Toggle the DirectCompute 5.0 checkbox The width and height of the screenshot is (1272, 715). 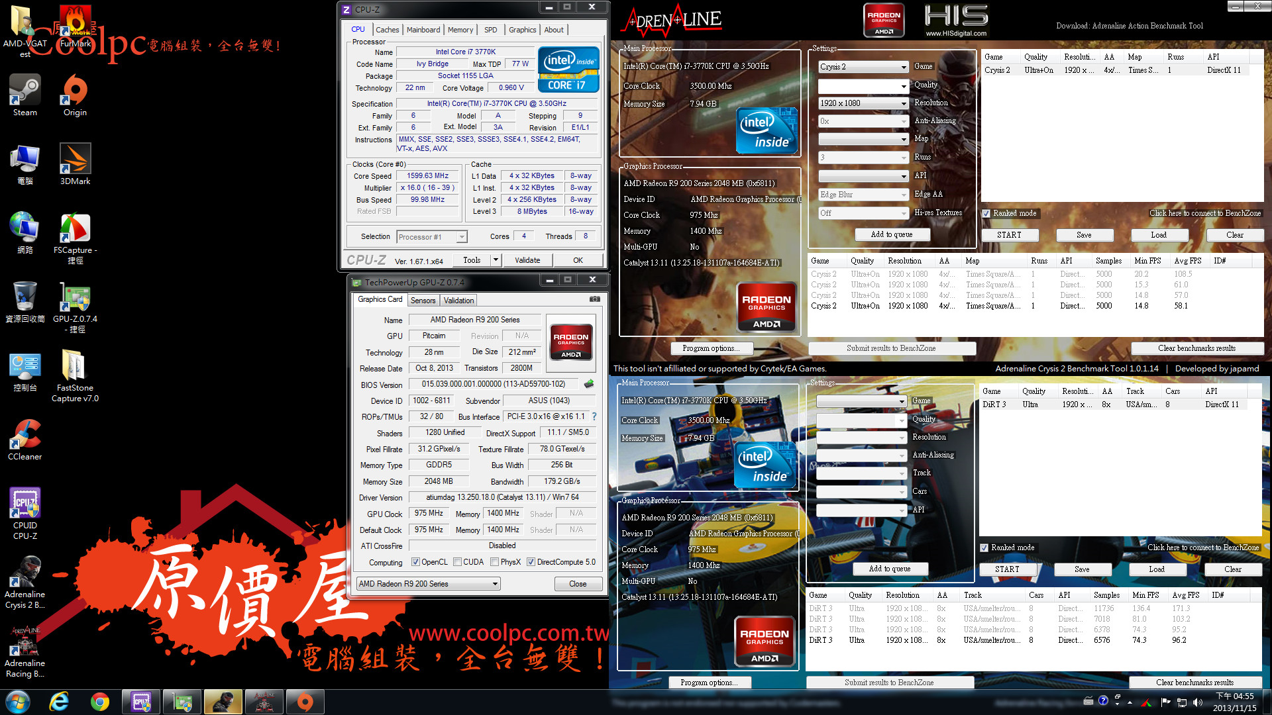531,562
